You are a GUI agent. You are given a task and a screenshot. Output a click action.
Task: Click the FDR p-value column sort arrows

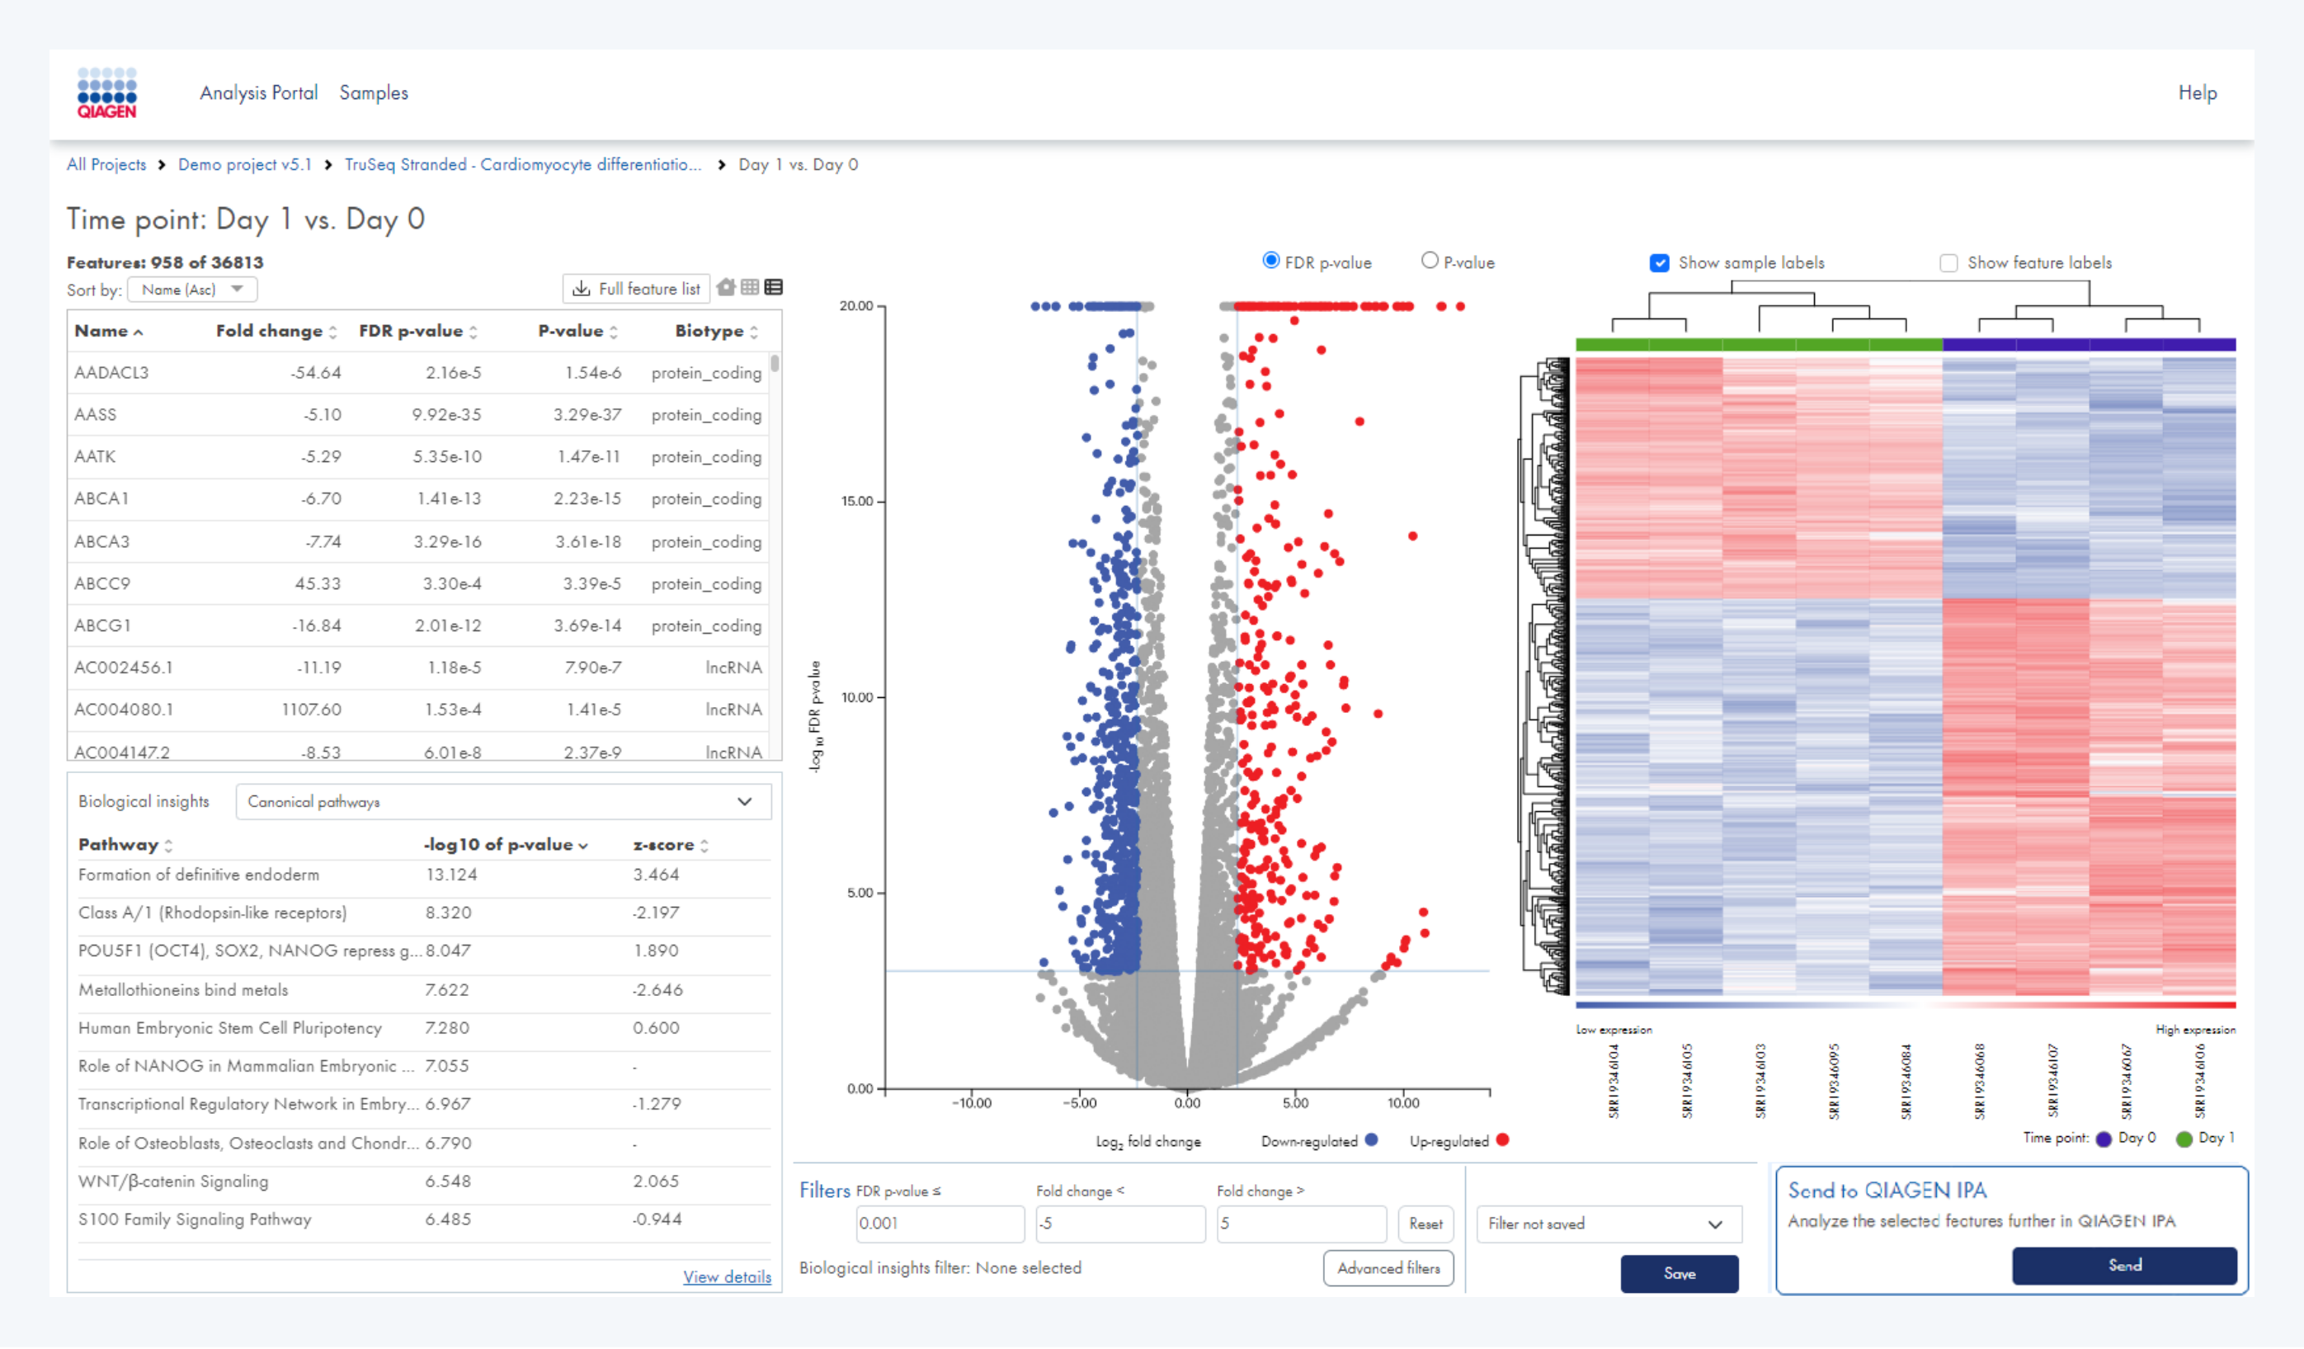click(474, 332)
